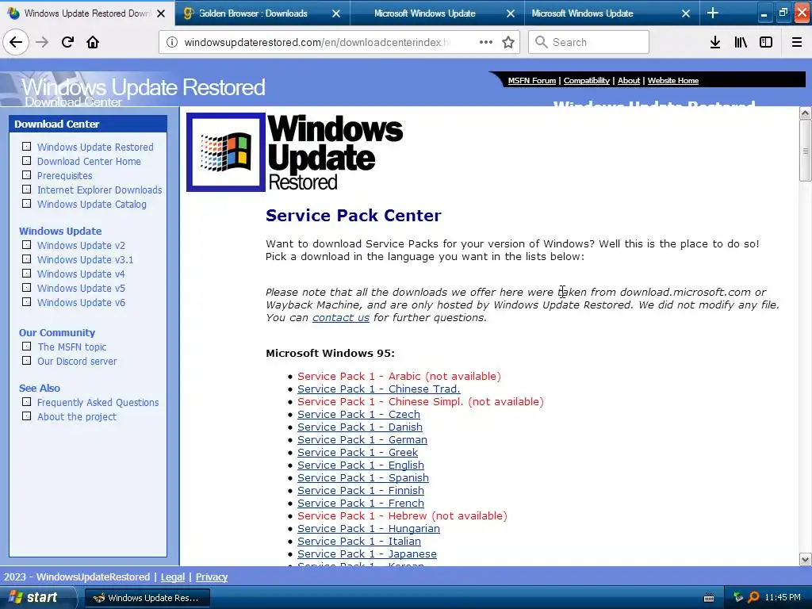
Task: Open Our Discord server link
Action: click(77, 362)
